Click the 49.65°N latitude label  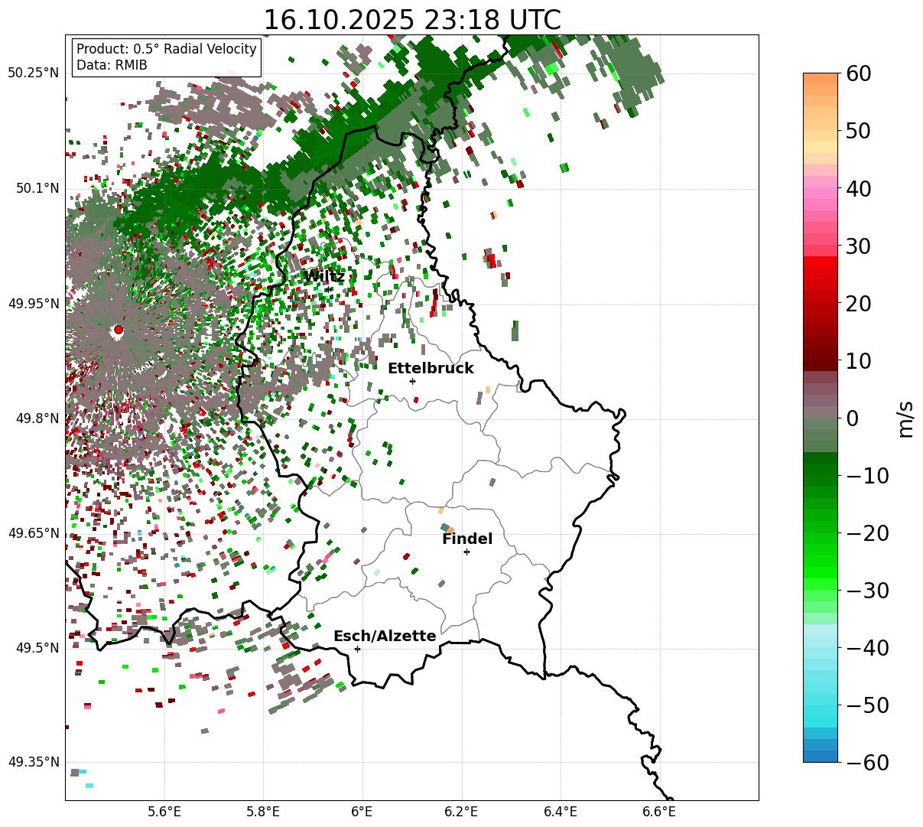click(33, 533)
